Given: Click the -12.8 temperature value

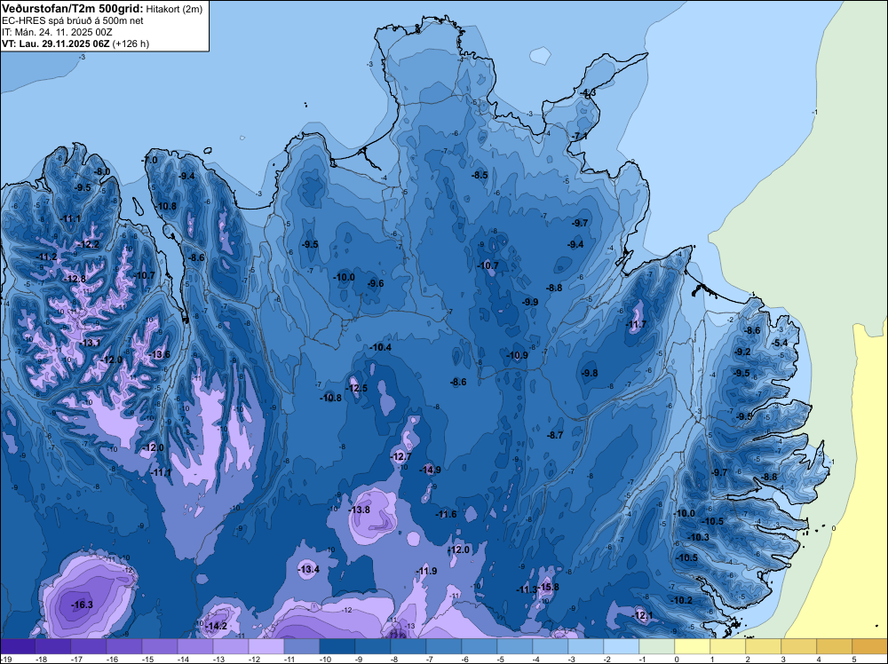Looking at the screenshot, I should tap(75, 279).
